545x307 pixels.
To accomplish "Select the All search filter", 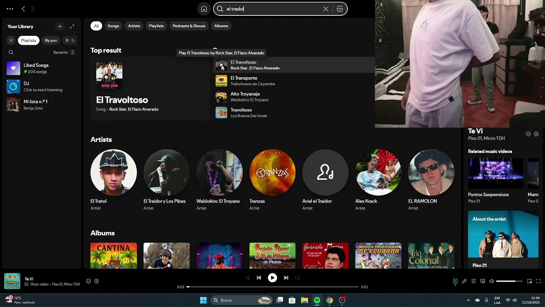I will tap(96, 26).
